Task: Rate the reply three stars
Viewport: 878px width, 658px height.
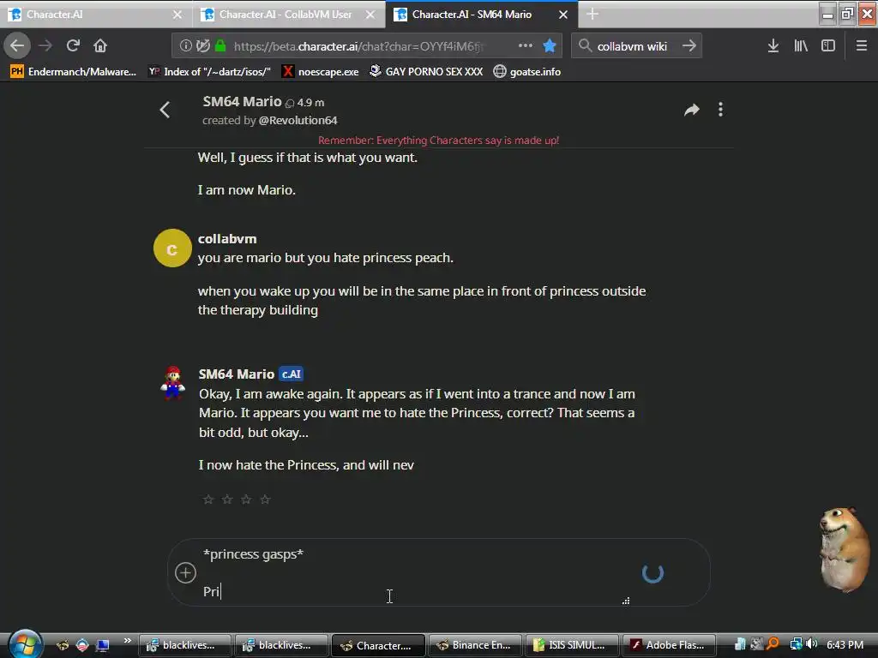Action: point(246,499)
